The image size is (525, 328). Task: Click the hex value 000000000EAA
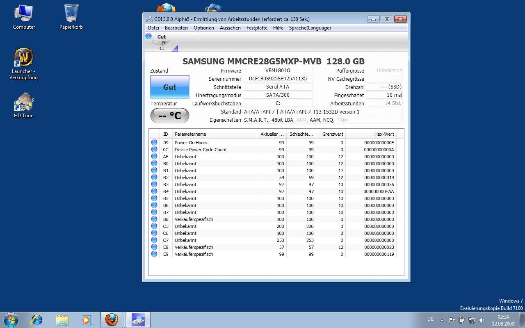pyautogui.click(x=379, y=191)
